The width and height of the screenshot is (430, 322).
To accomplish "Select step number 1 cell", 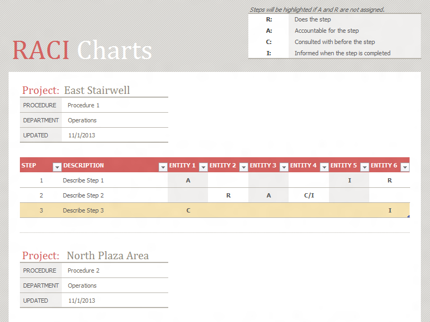I will pyautogui.click(x=41, y=180).
